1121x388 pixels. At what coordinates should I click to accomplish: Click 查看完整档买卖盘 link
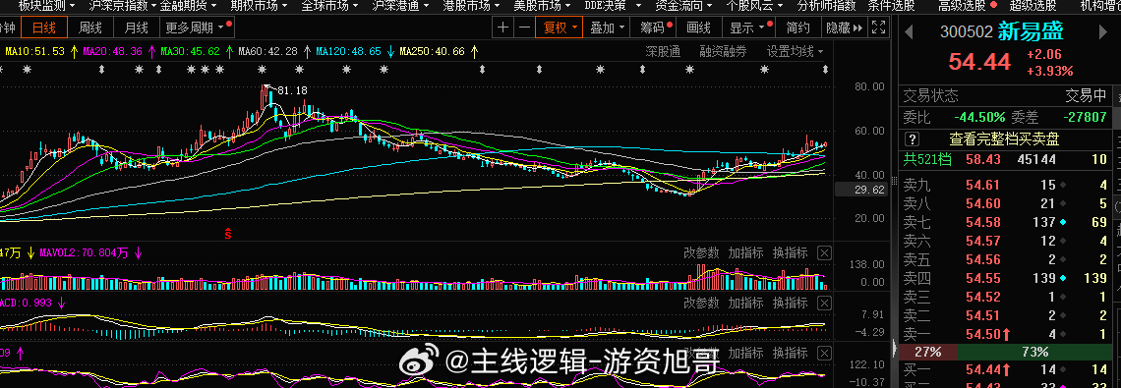tap(1003, 139)
